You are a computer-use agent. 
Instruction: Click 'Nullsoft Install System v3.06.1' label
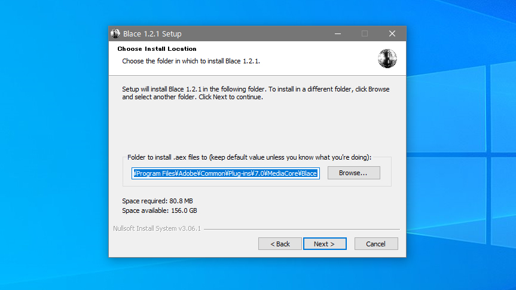click(x=157, y=228)
